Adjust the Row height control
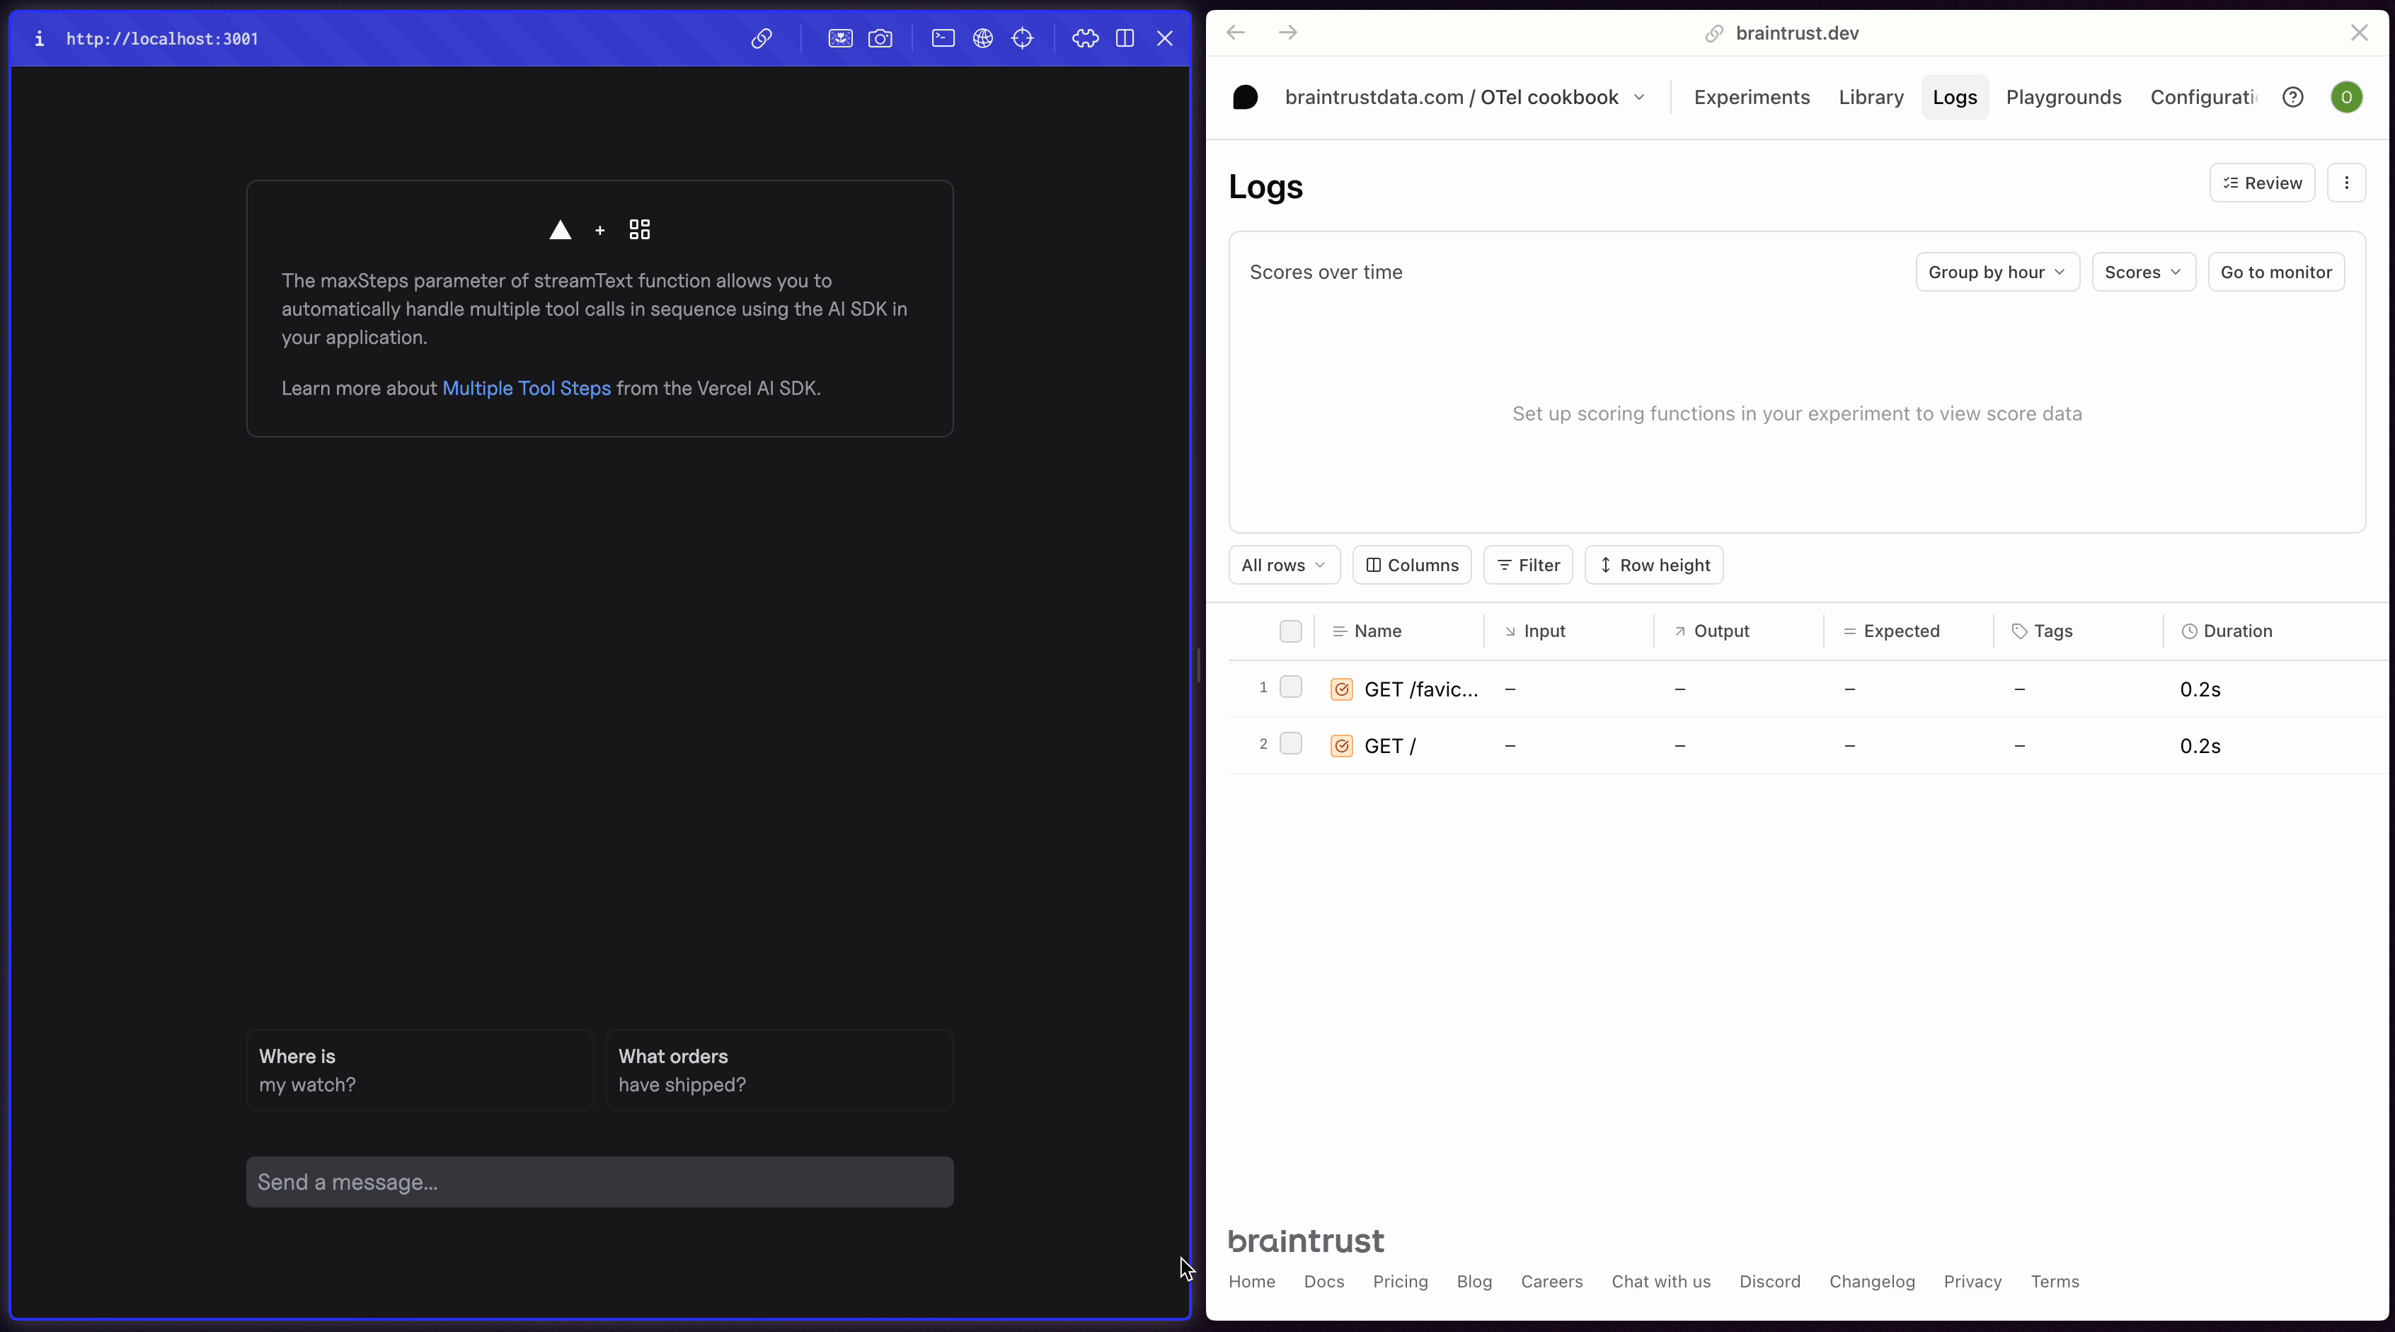The width and height of the screenshot is (2395, 1332). pyautogui.click(x=1654, y=564)
